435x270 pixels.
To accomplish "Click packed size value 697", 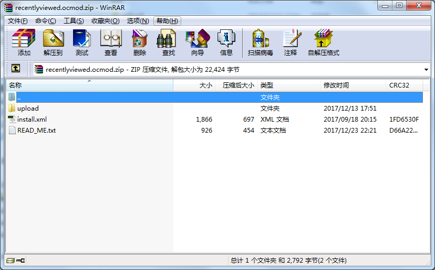I will 248,120.
